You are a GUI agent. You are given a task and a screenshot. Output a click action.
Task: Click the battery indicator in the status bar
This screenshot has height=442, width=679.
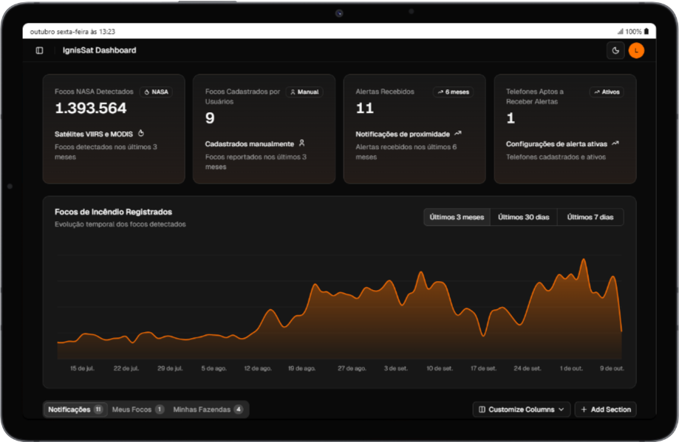(x=645, y=32)
